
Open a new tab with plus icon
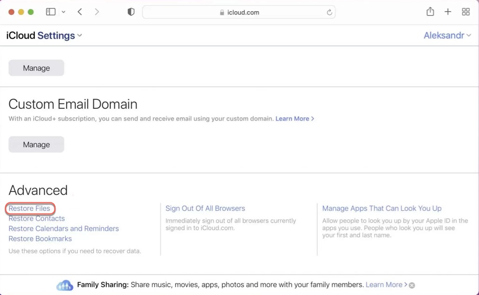(448, 12)
